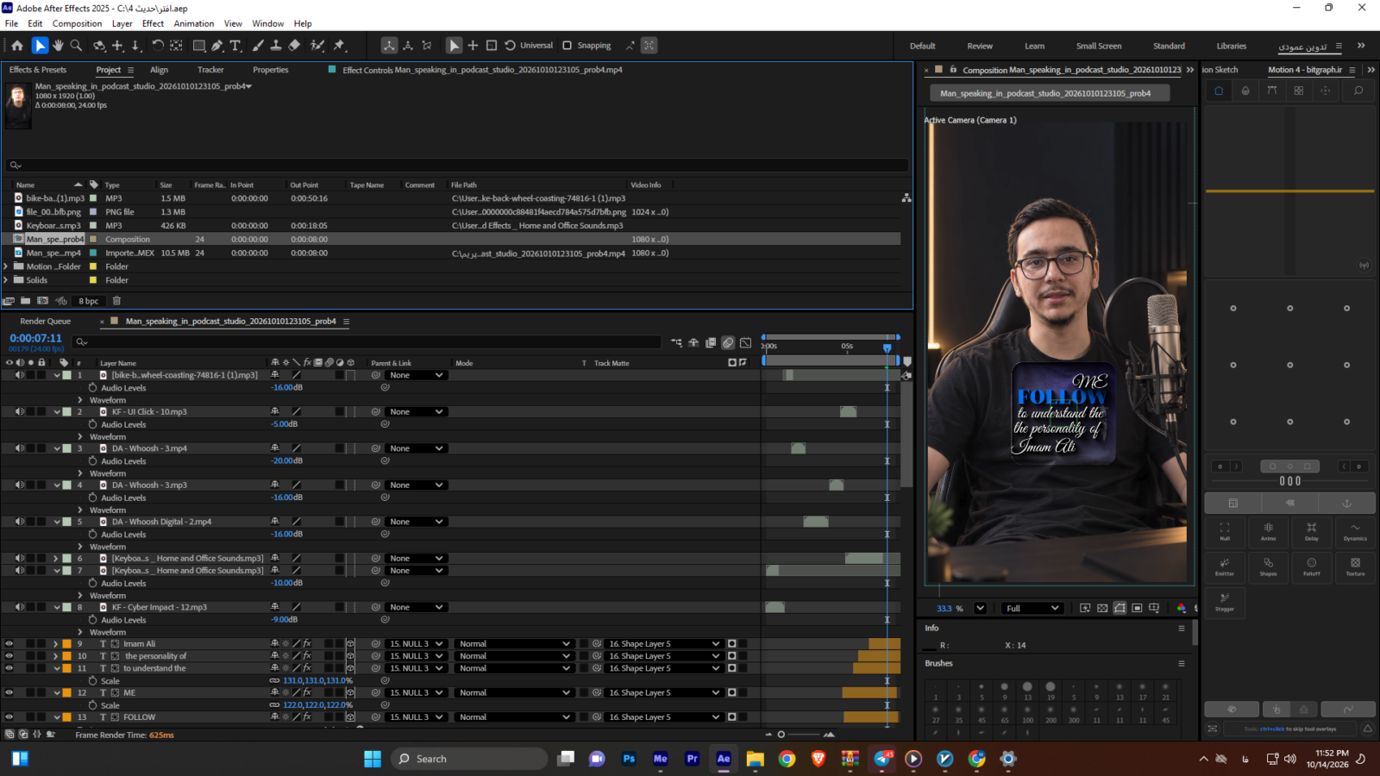Viewport: 1380px width, 776px height.
Task: Mute the KF - Cyber Impact layer audio
Action: (x=19, y=608)
